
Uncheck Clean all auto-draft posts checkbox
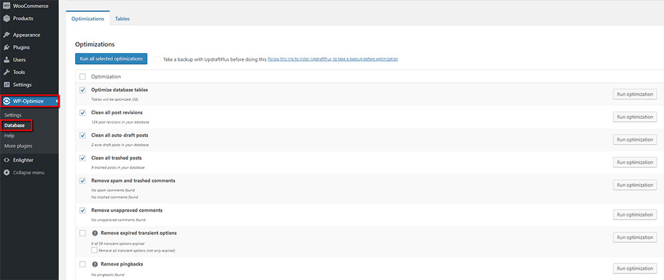[x=82, y=135]
